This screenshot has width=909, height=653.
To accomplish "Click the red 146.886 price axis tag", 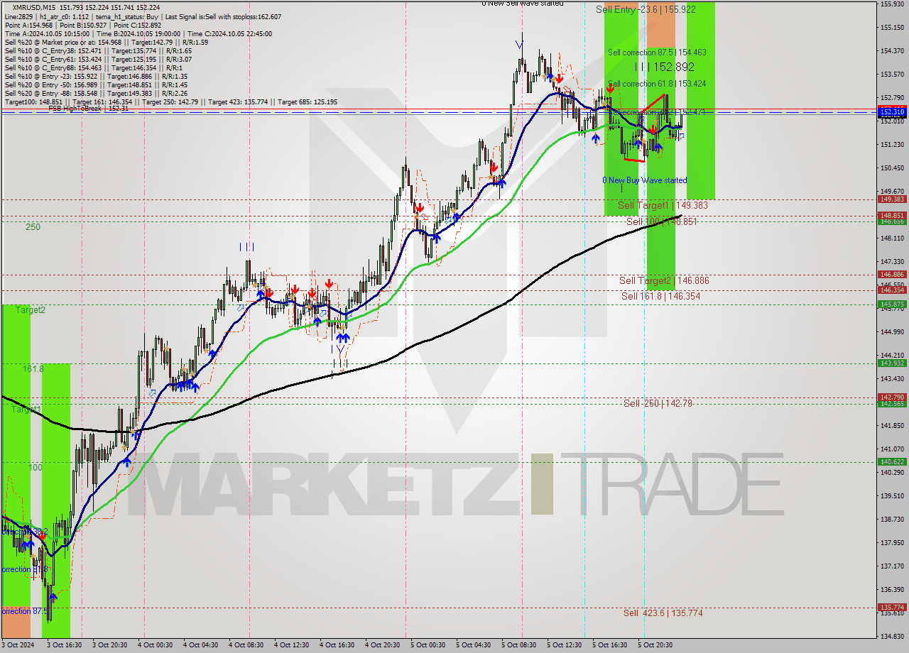I will [892, 274].
